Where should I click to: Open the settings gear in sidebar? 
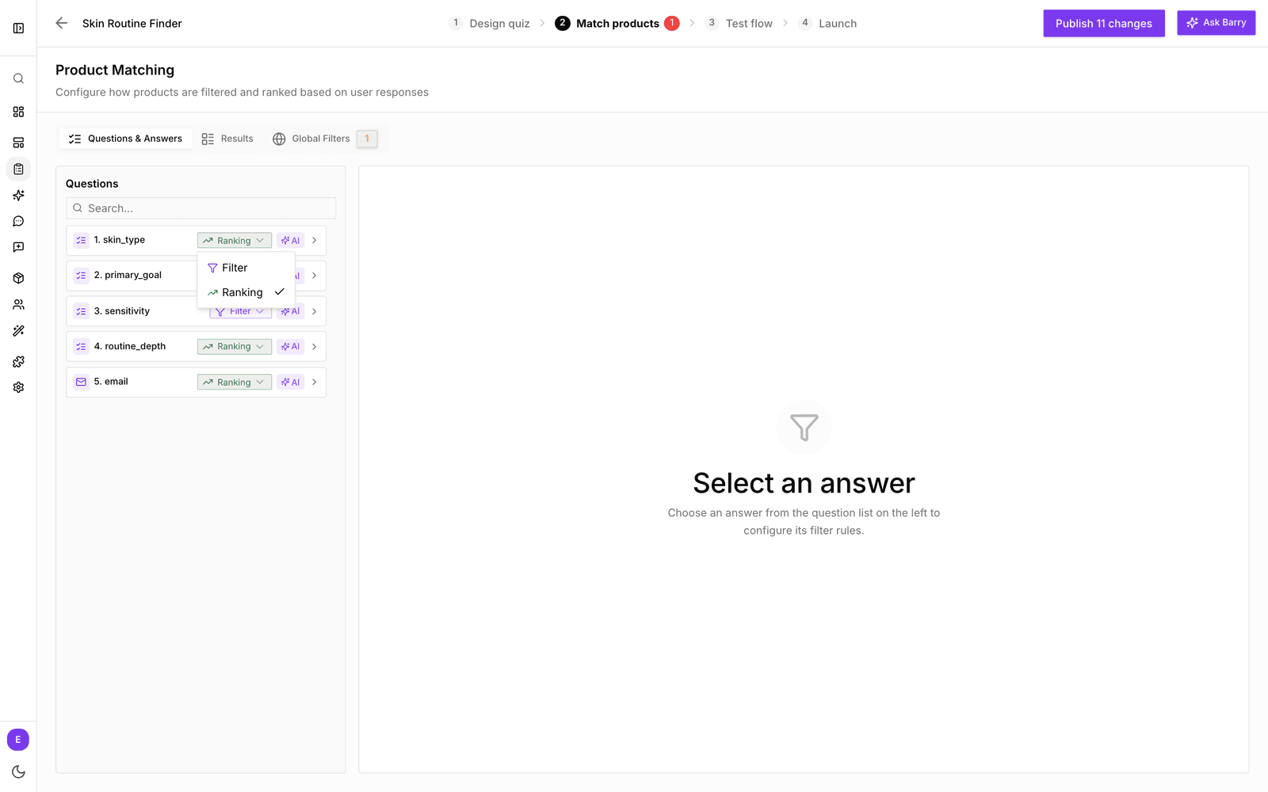[x=18, y=387]
